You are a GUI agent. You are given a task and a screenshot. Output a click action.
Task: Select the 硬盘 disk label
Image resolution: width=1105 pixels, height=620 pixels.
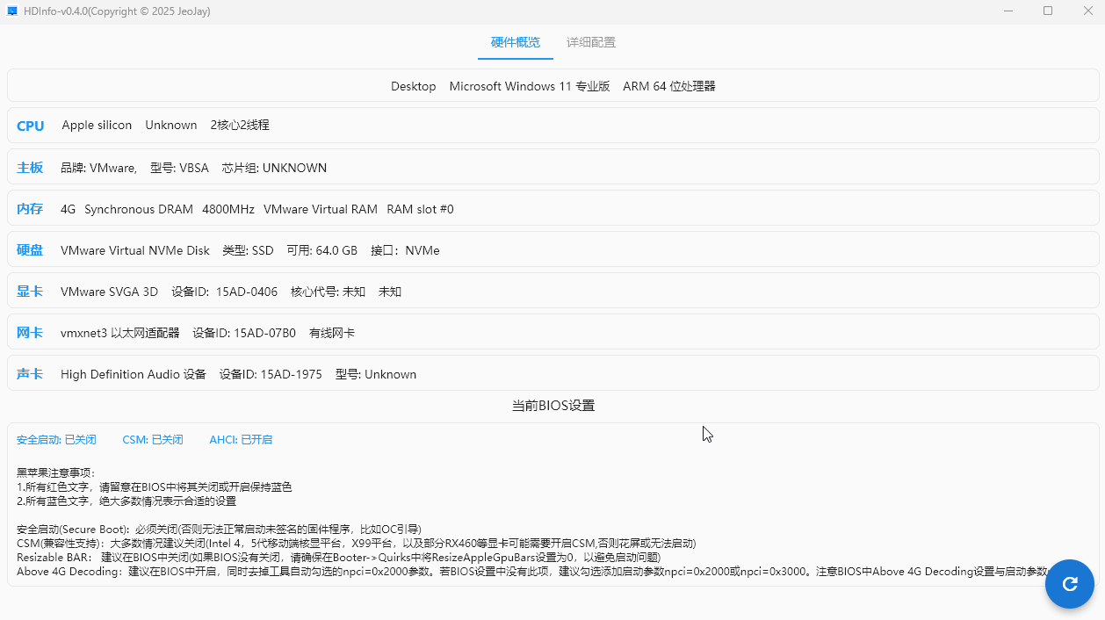[x=30, y=250]
